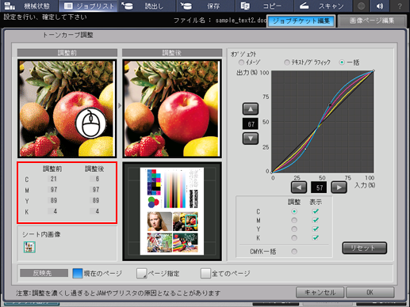Select K channel adjustment radio button
This screenshot has height=307, width=410.
tap(294, 238)
